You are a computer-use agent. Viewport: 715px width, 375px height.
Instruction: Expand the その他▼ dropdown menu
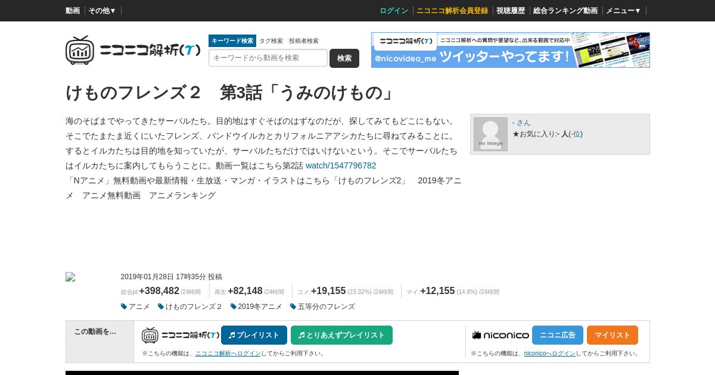(102, 11)
